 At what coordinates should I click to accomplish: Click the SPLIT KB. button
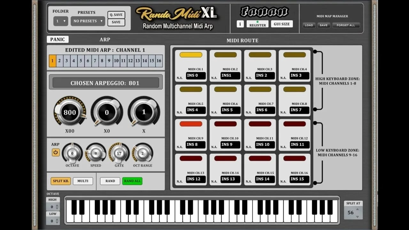(61, 181)
